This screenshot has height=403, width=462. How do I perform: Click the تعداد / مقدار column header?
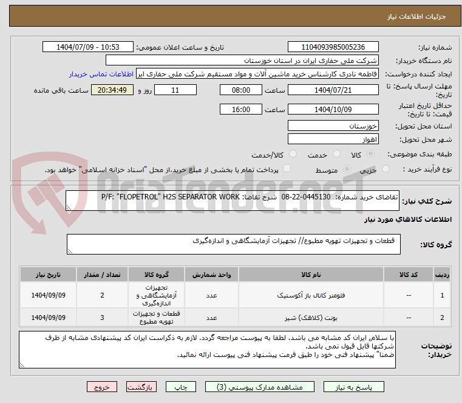pos(102,275)
